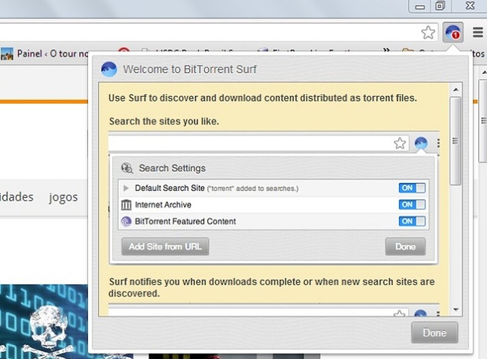
Task: Click the Surf wave icon in the tutorial search bar
Action: tap(421, 143)
